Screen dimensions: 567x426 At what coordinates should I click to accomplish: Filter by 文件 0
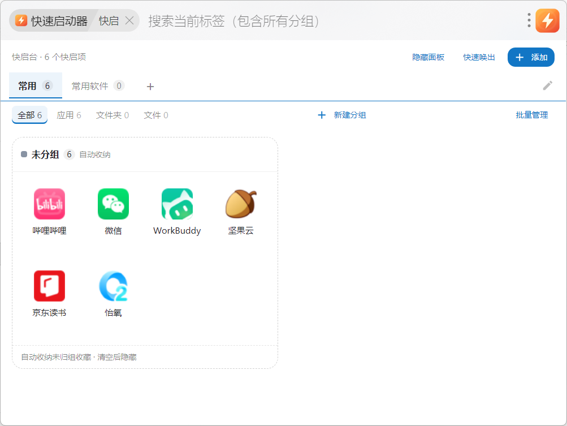pyautogui.click(x=156, y=115)
